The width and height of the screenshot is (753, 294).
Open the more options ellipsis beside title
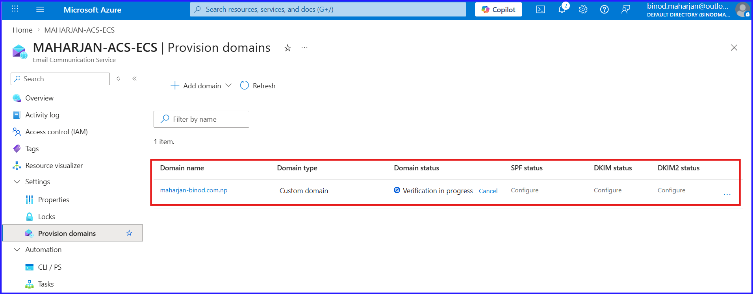[x=304, y=47]
